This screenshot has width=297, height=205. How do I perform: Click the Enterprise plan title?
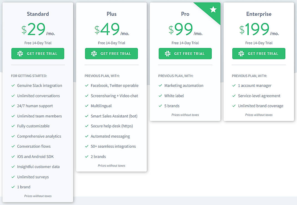coord(259,14)
